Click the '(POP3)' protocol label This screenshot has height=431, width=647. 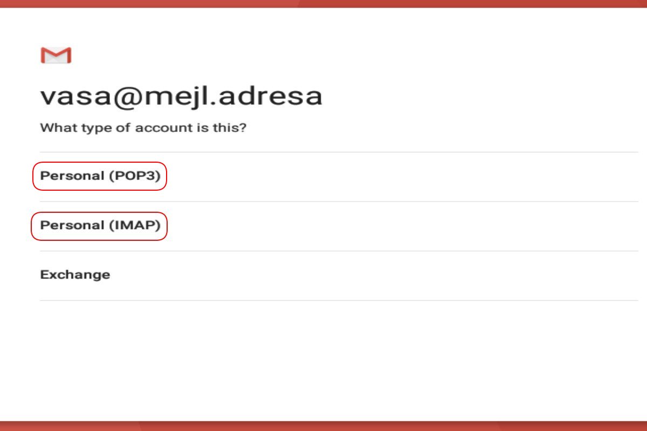click(x=135, y=176)
